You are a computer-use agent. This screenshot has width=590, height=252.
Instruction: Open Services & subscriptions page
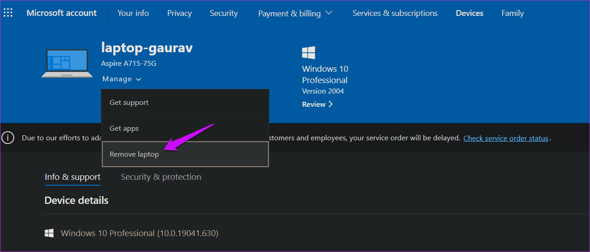click(x=395, y=13)
